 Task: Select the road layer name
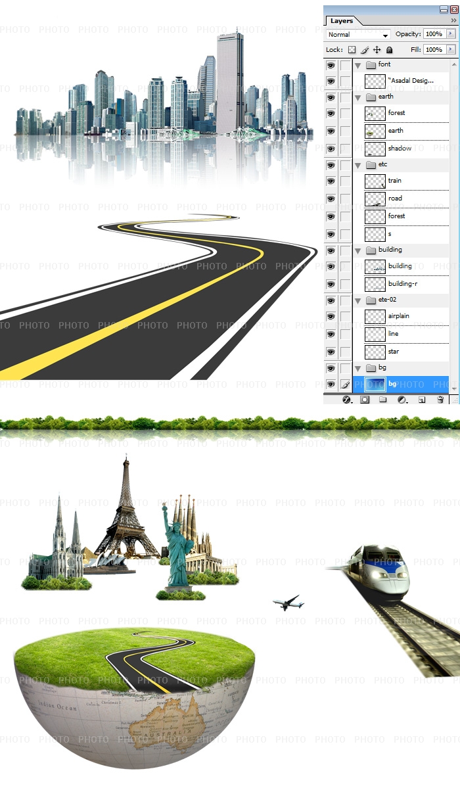point(395,198)
